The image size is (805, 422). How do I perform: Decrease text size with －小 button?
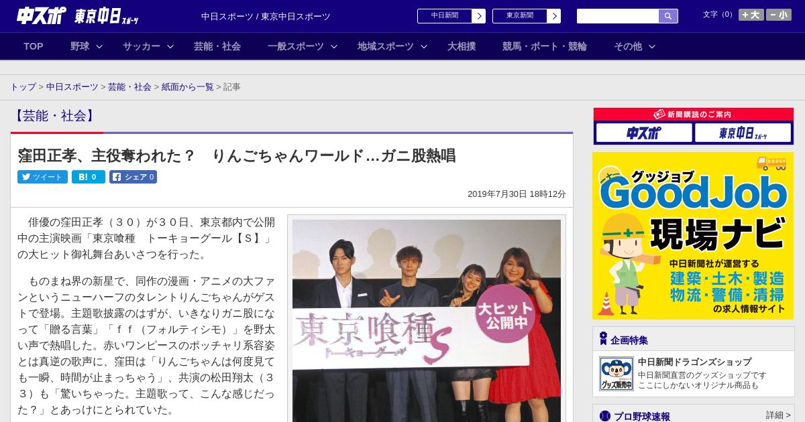pyautogui.click(x=779, y=15)
